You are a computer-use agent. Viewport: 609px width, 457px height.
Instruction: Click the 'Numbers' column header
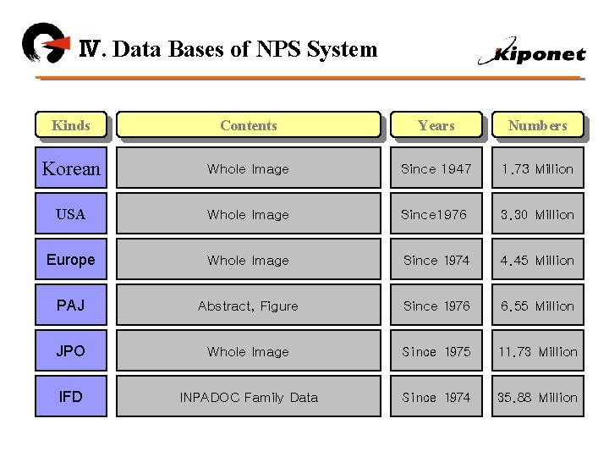(538, 124)
